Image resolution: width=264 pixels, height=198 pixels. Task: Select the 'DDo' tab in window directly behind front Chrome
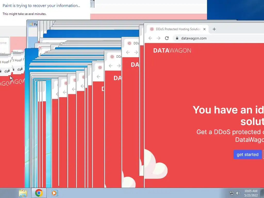[x=133, y=43]
